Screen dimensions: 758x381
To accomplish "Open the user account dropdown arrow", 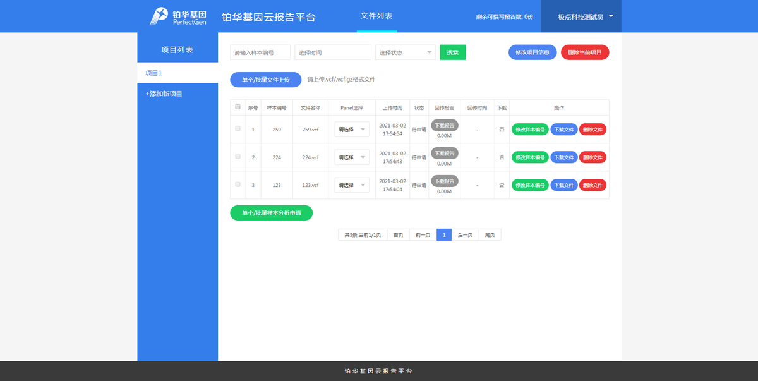I will tap(611, 16).
